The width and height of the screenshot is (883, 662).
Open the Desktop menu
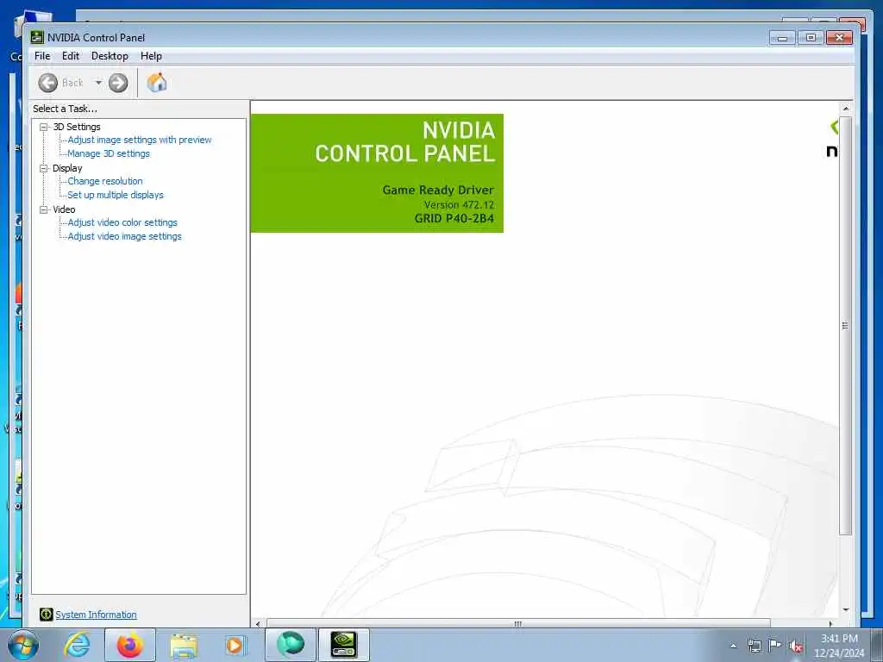tap(110, 56)
